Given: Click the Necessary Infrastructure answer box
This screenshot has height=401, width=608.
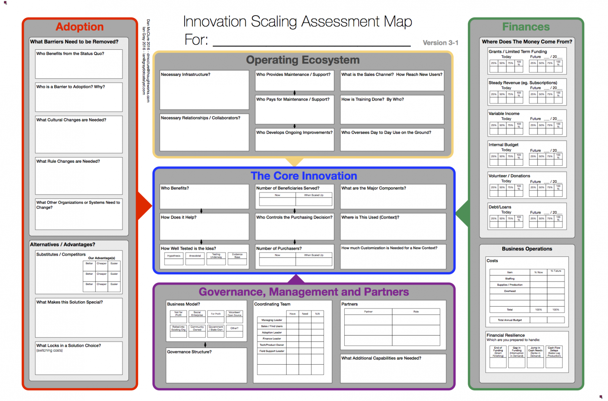Looking at the screenshot, I should coord(204,93).
